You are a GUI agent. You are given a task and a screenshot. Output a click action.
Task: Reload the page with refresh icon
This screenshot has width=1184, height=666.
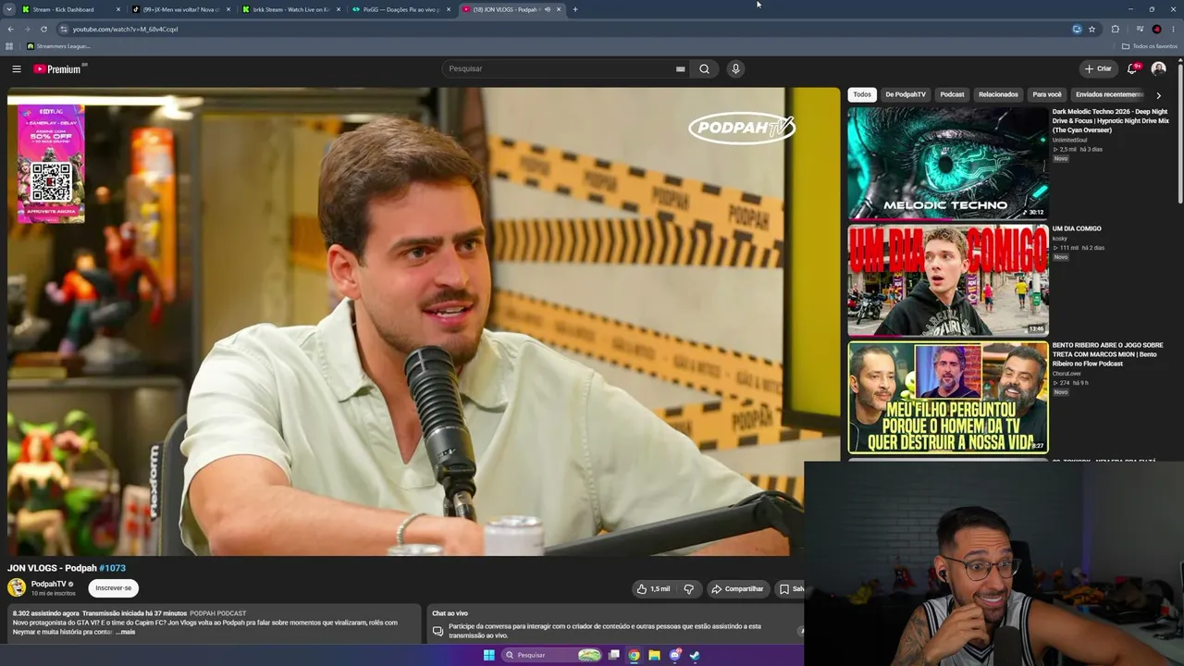43,29
